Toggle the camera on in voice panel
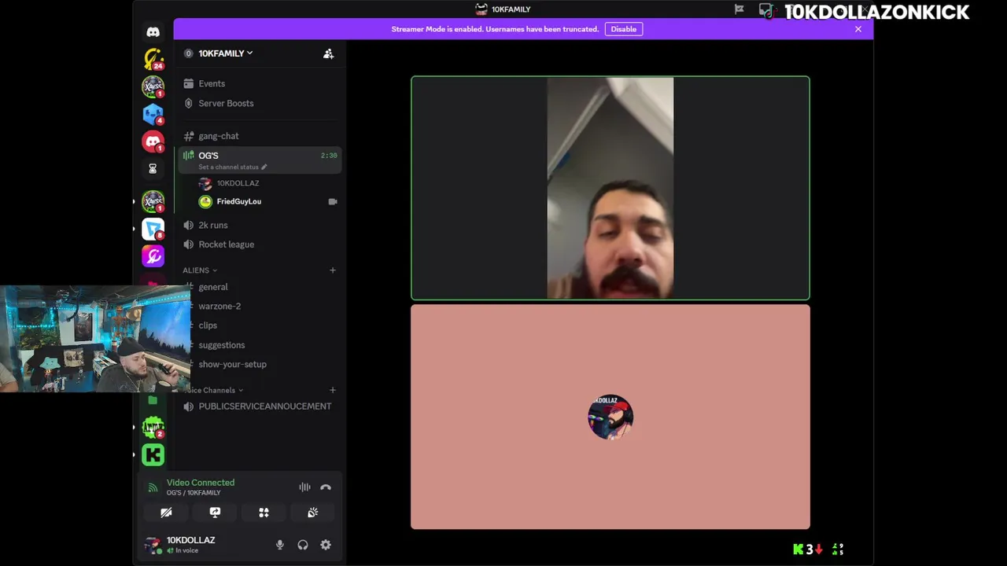The image size is (1007, 566). point(166,513)
